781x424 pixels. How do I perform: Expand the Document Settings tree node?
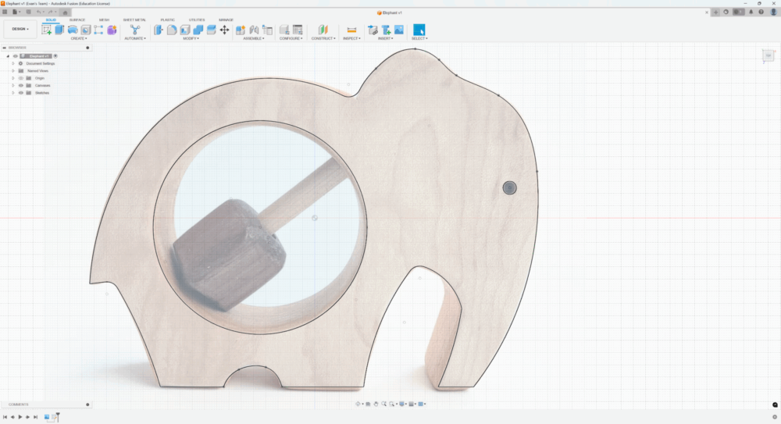[x=12, y=63]
